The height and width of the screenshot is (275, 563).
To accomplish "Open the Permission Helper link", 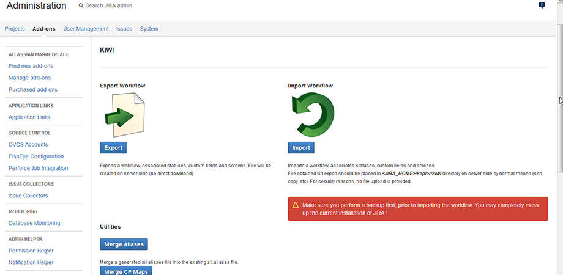I will (x=31, y=251).
